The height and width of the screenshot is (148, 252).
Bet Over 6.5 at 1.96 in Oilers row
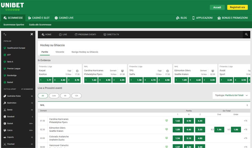coord(219,129)
